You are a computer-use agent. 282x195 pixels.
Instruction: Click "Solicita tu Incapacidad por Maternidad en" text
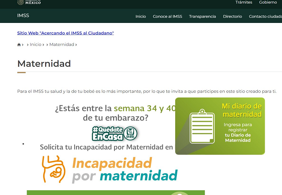click(x=106, y=147)
